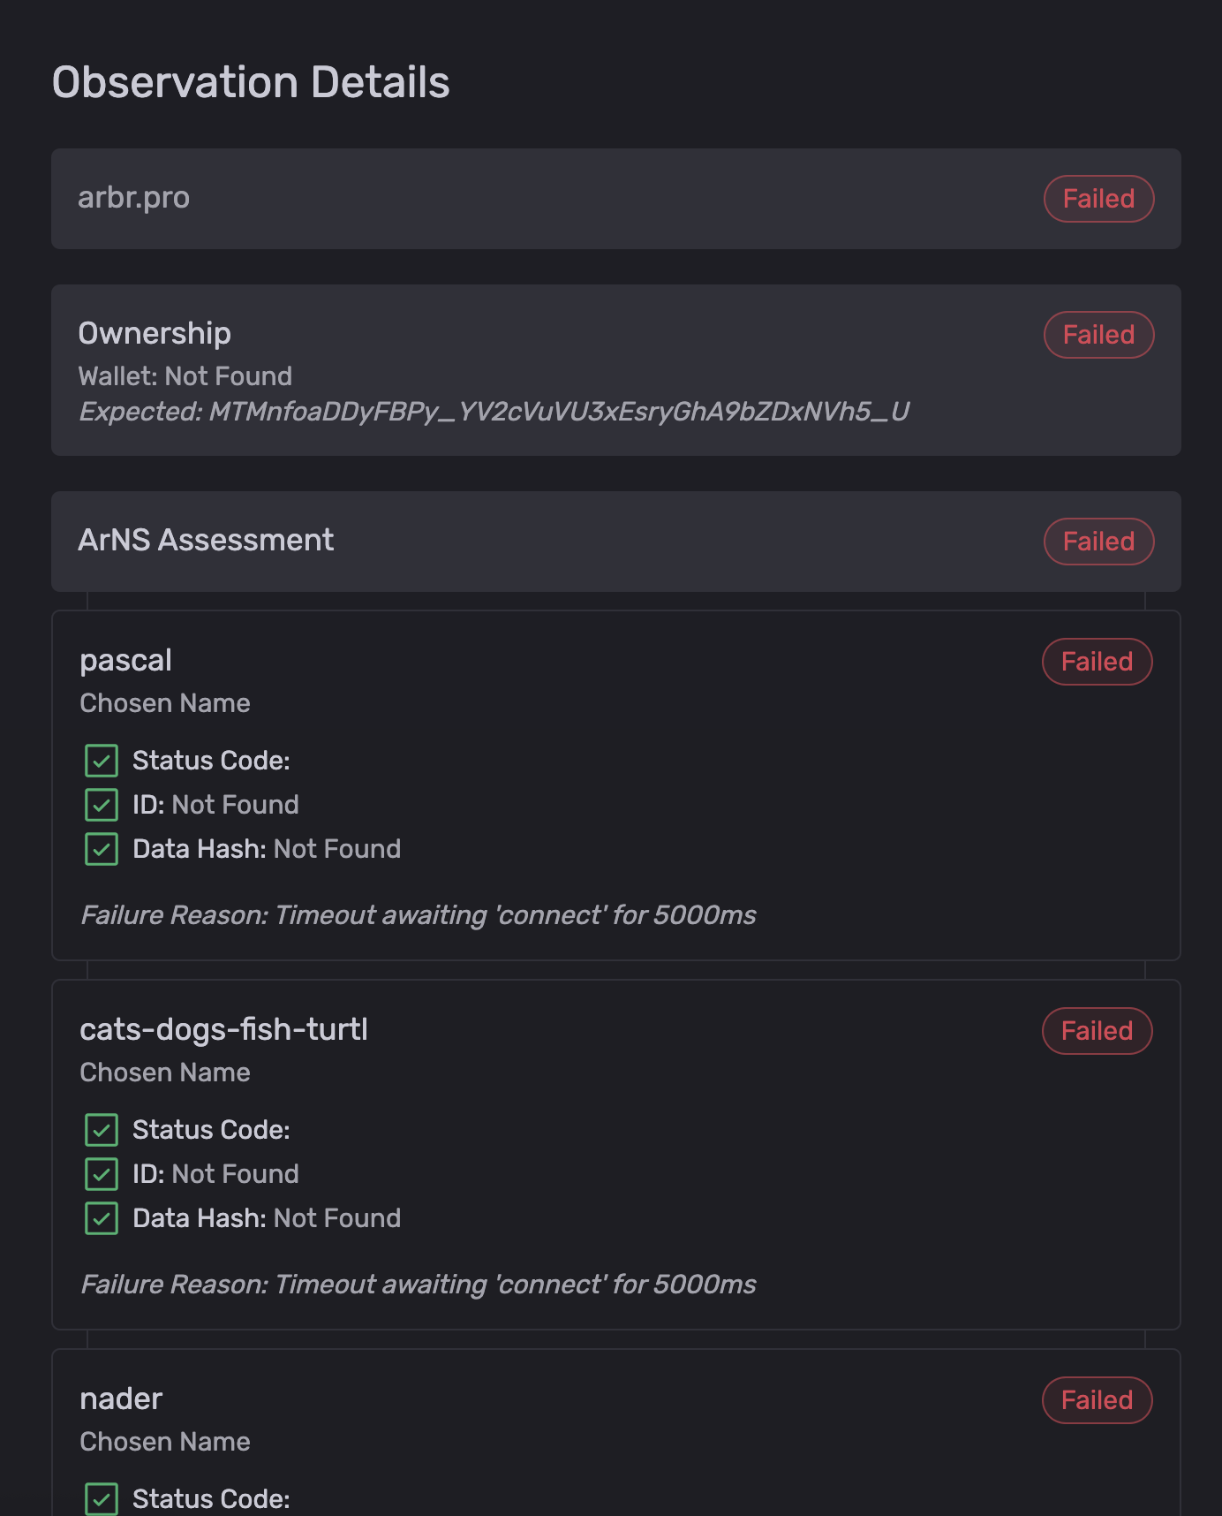This screenshot has width=1222, height=1516.
Task: Click the Failed badge for cats-dogs-fish-turtl
Action: (1097, 1031)
